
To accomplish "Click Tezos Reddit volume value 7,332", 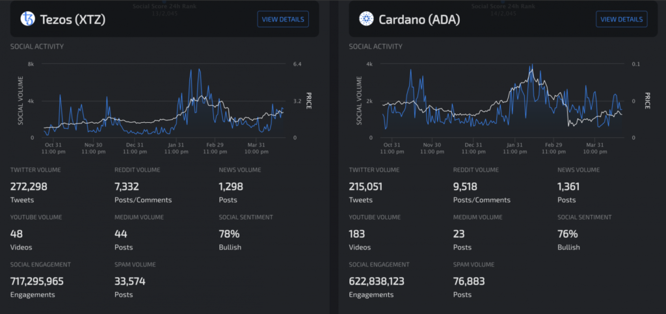I will click(x=127, y=187).
